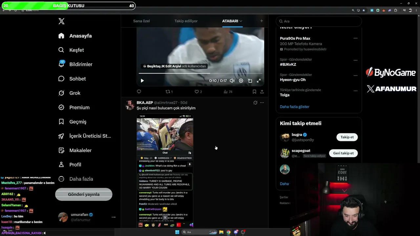
Task: Seek on the video progress bar
Action: (x=200, y=73)
